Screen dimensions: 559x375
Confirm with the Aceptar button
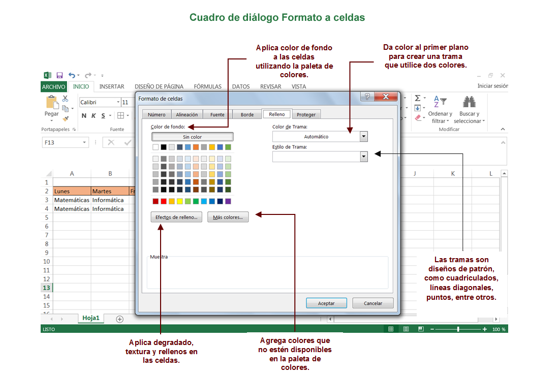326,303
